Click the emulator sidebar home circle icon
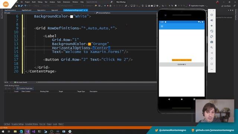 pos(212,58)
